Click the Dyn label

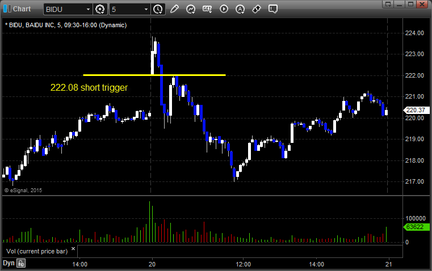point(9,262)
